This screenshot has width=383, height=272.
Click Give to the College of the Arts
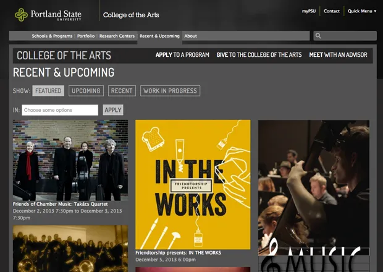(x=259, y=55)
